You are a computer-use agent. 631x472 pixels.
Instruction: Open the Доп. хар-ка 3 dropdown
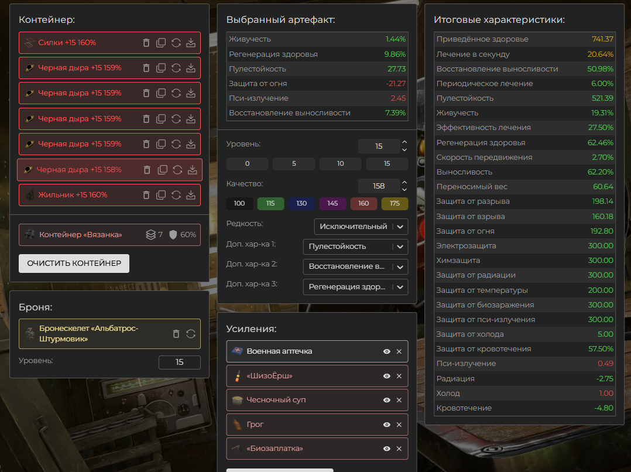click(355, 287)
